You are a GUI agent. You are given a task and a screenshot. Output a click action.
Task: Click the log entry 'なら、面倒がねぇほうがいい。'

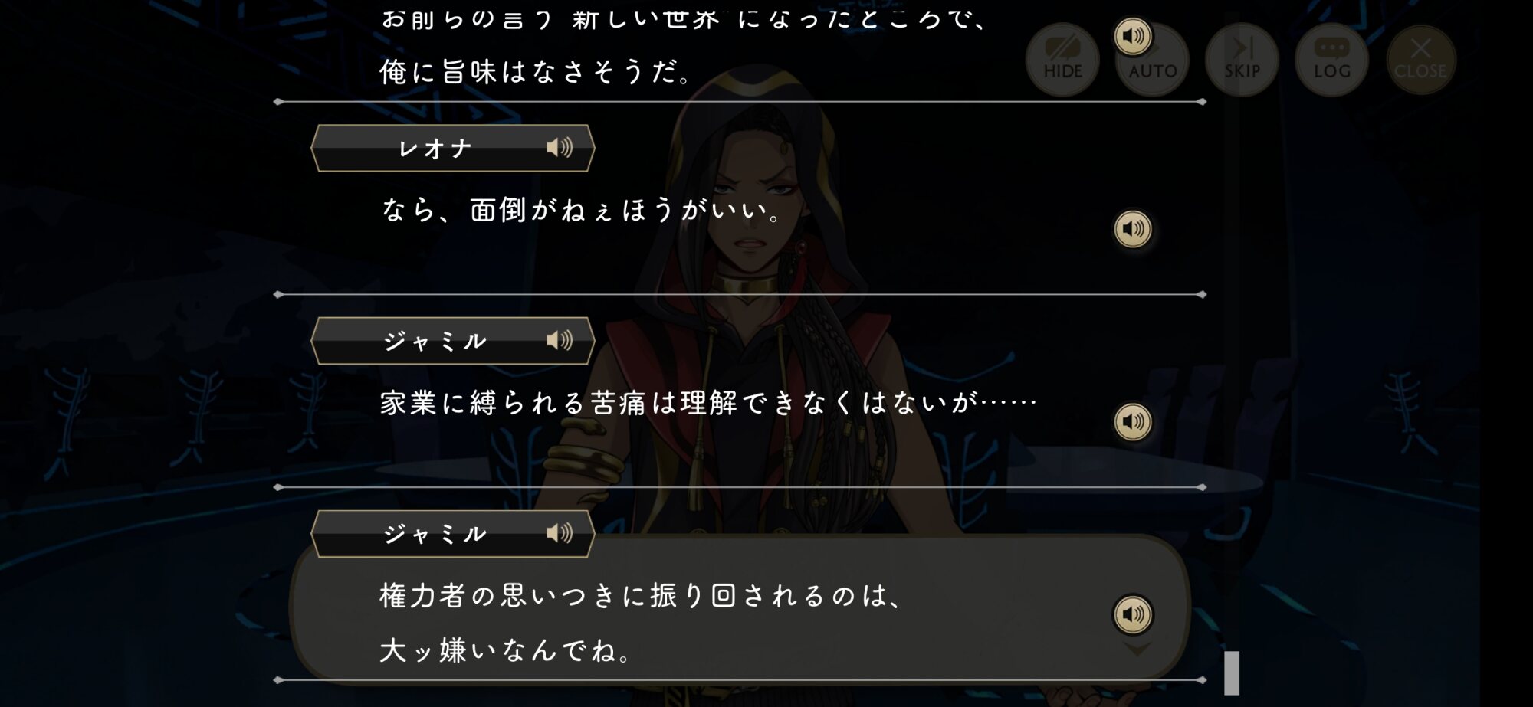pos(581,210)
